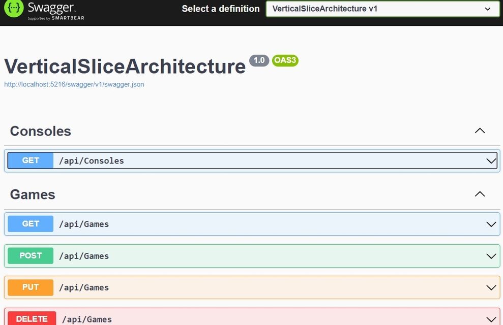This screenshot has width=503, height=325.
Task: Open the swagger.json URL link
Action: (x=74, y=84)
